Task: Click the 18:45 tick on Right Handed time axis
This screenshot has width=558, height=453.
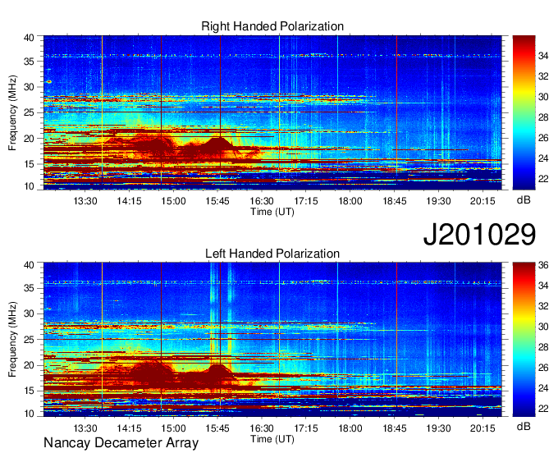Action: click(395, 201)
